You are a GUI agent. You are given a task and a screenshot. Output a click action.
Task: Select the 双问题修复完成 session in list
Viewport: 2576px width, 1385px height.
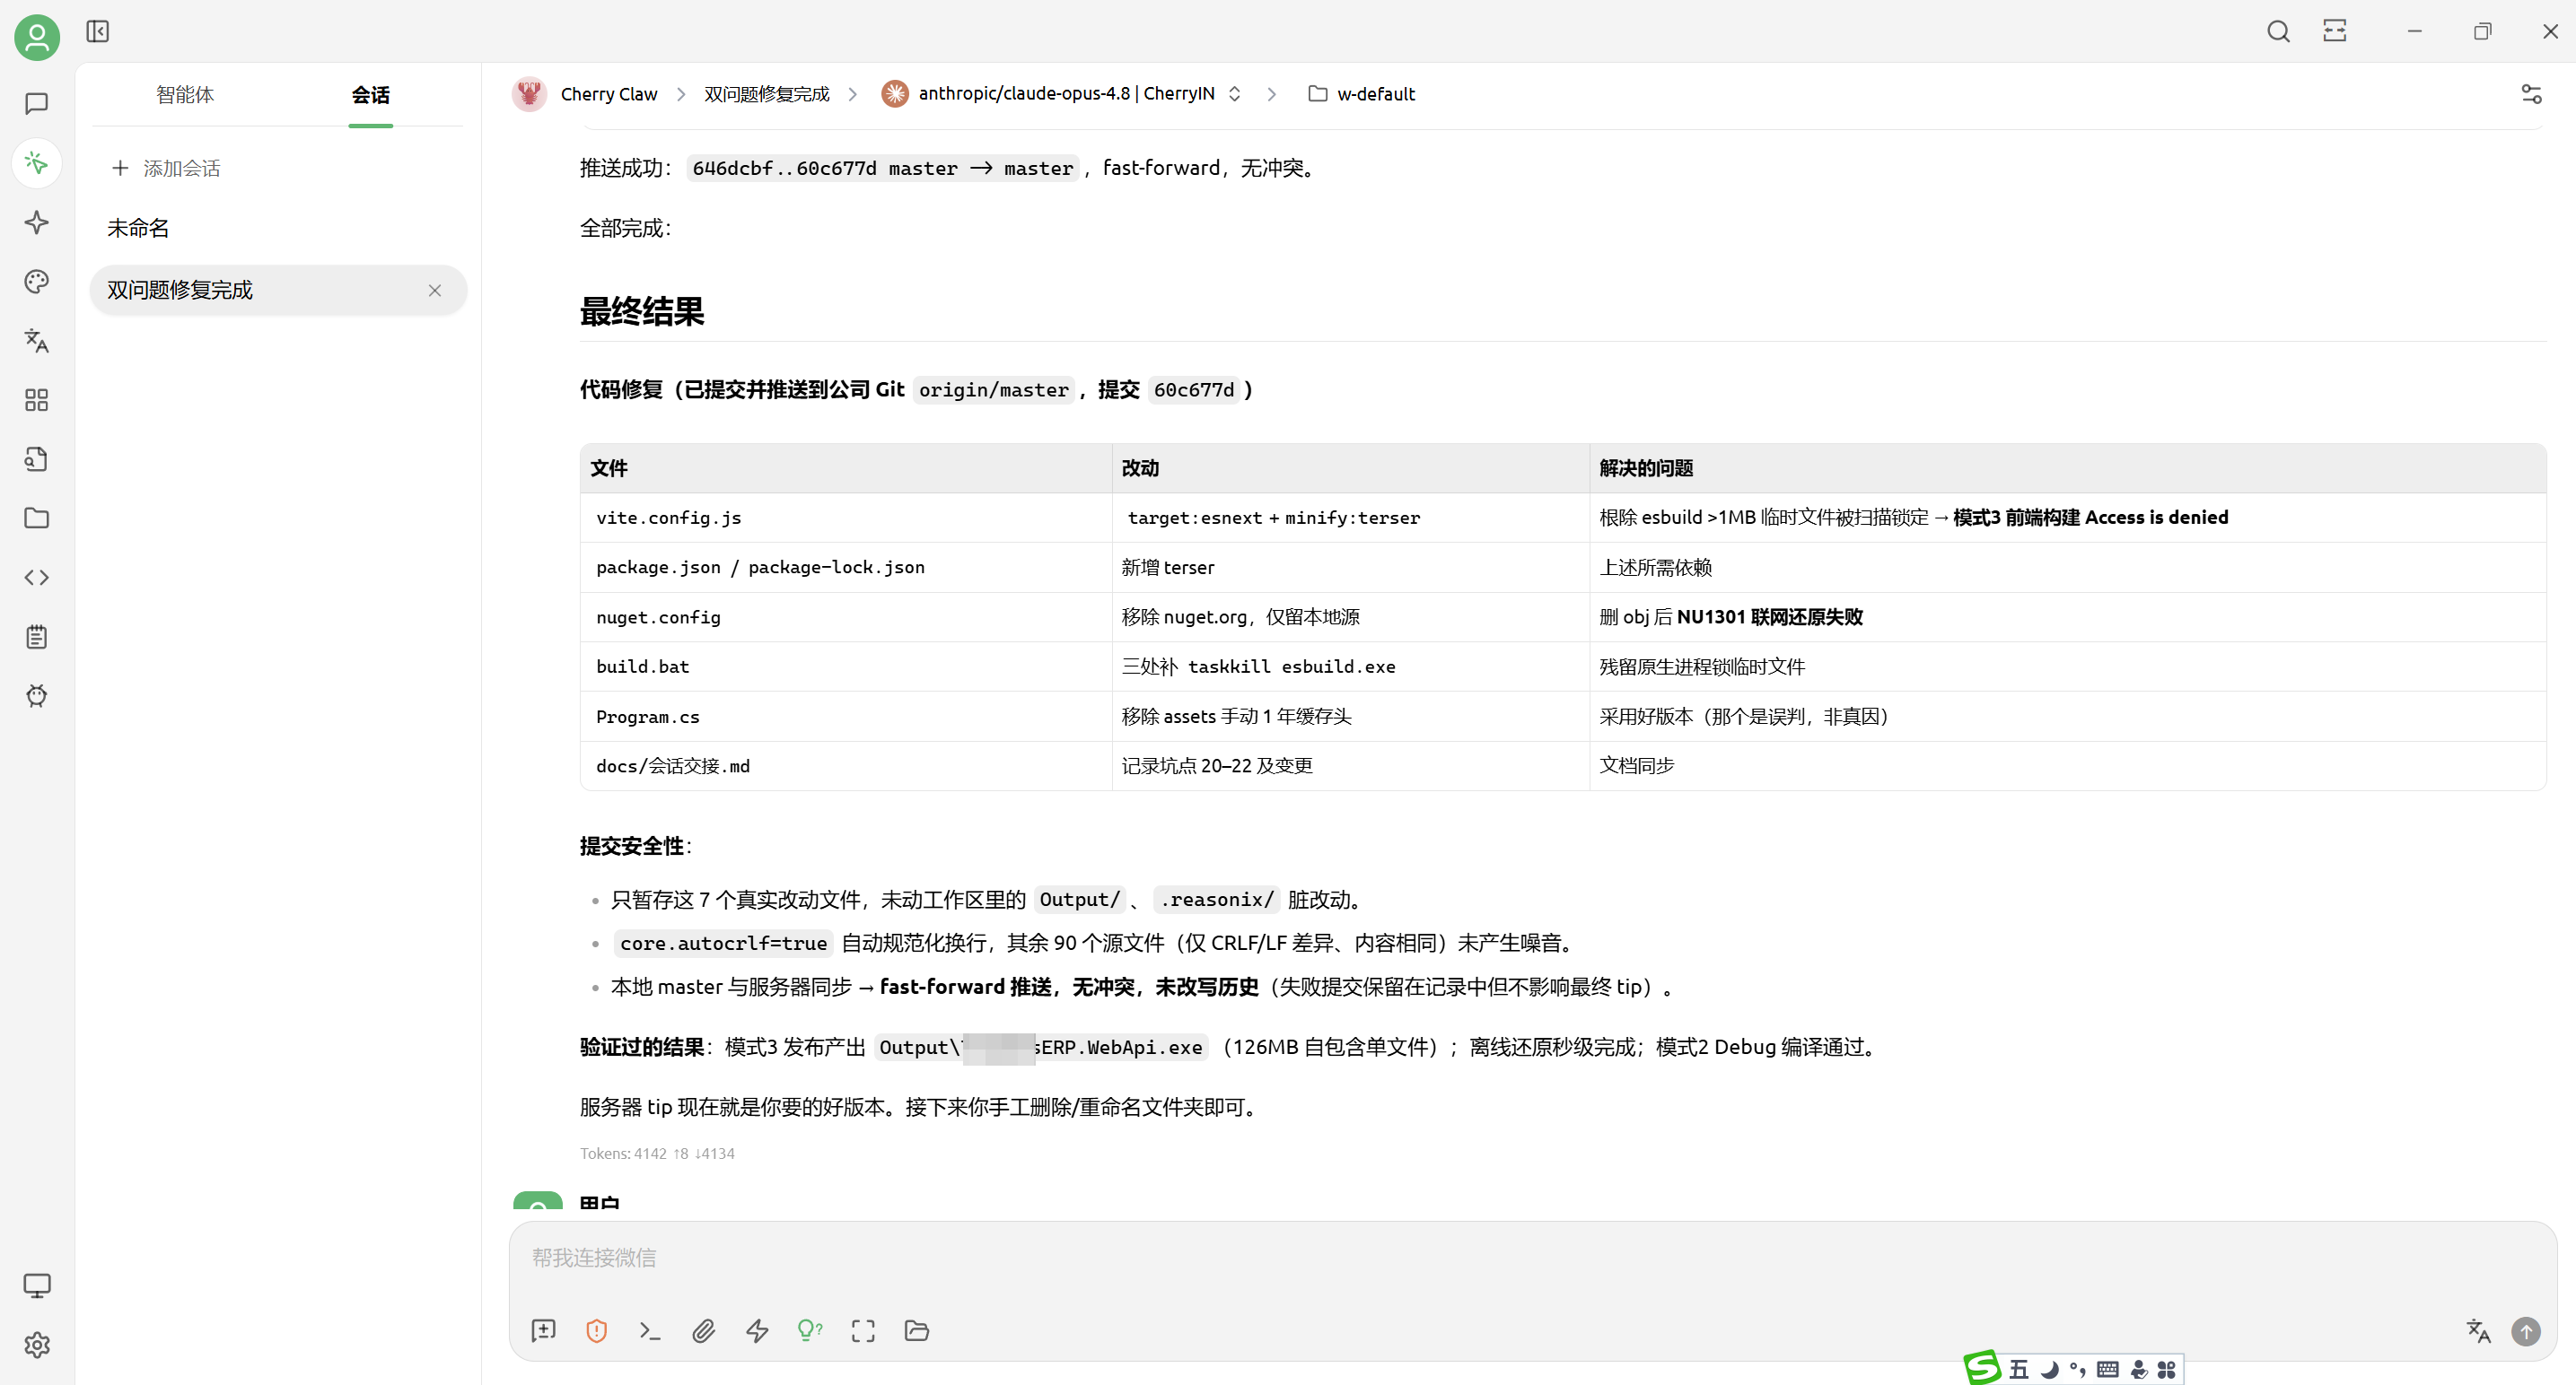pos(278,290)
